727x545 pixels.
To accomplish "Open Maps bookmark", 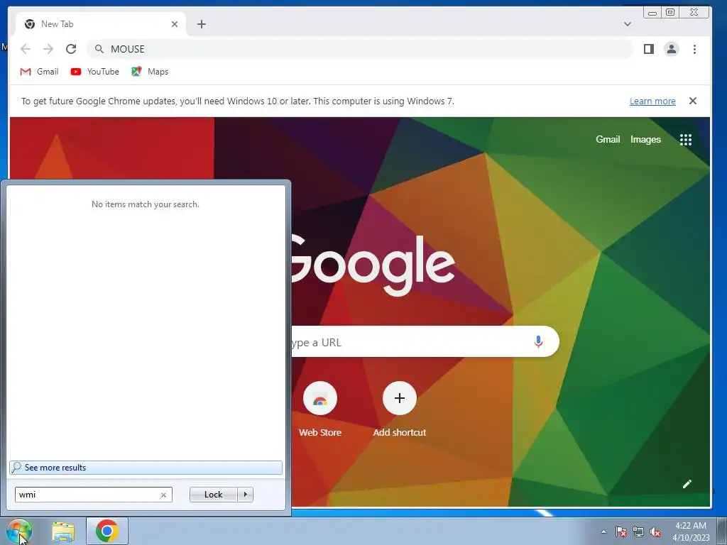I will (x=150, y=72).
